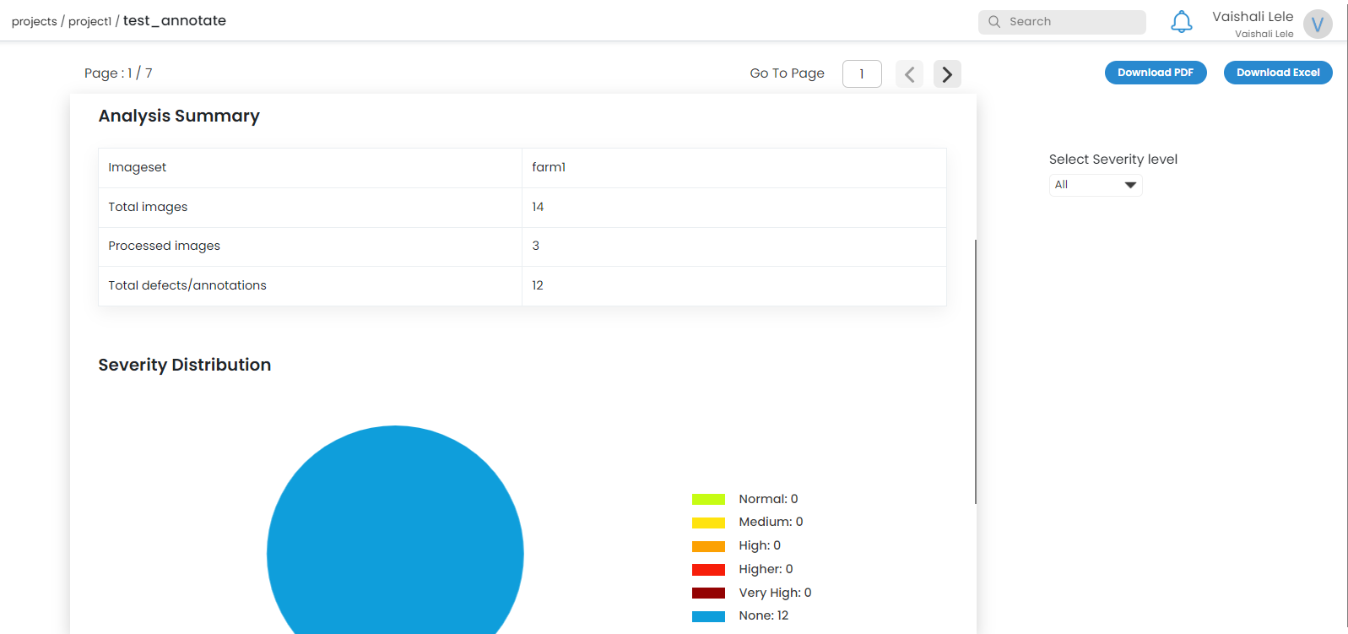Open the Select Severity level dropdown
The image size is (1348, 634).
click(x=1095, y=185)
